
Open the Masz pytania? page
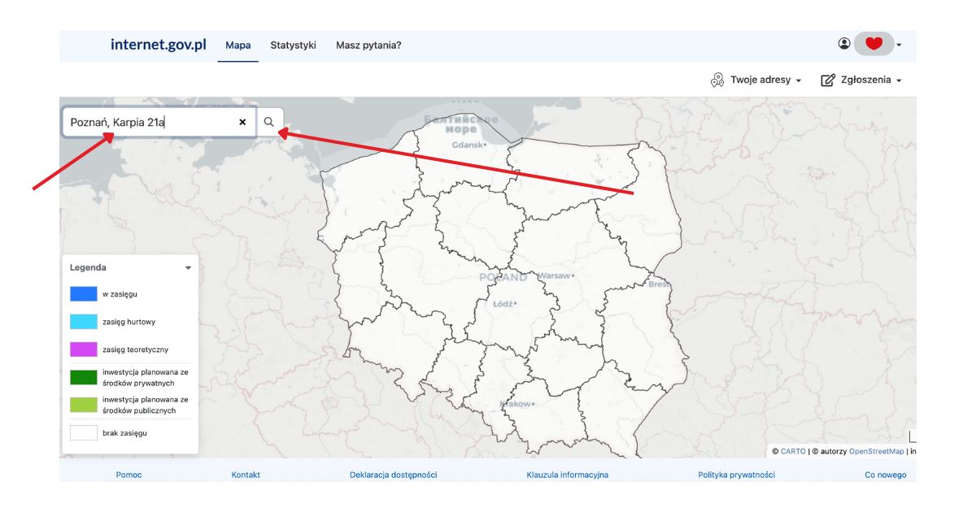click(x=368, y=46)
